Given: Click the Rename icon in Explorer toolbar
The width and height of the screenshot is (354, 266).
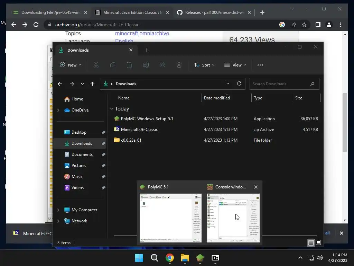Looking at the screenshot, I should [x=146, y=65].
